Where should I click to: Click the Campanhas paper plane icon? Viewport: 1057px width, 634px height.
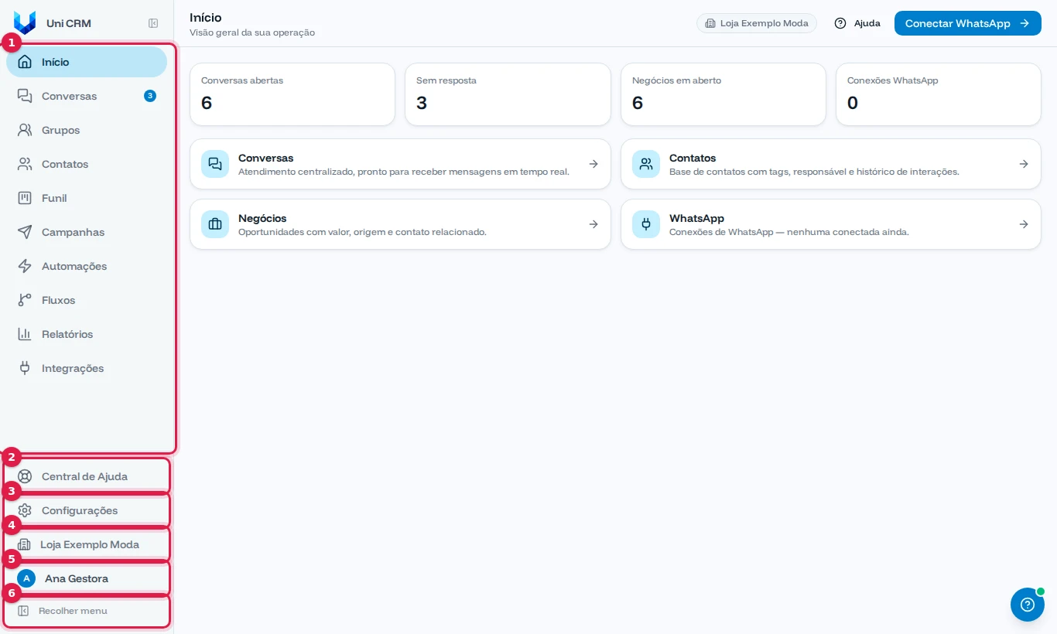click(x=25, y=232)
